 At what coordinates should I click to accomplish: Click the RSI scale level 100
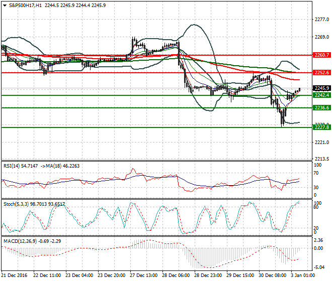pyautogui.click(x=317, y=165)
